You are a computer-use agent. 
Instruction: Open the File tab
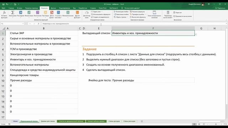pyautogui.click(x=3, y=8)
